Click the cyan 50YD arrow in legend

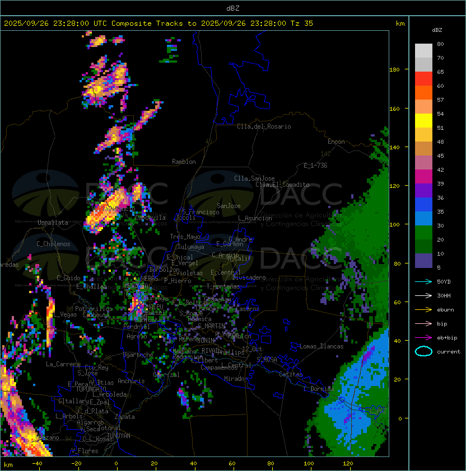tap(423, 281)
